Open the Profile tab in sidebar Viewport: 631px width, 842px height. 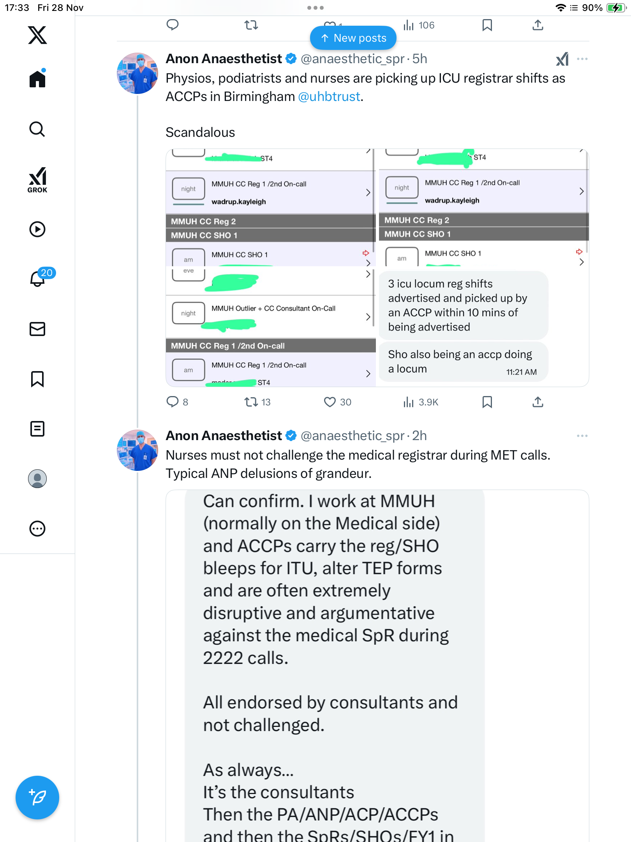click(37, 479)
